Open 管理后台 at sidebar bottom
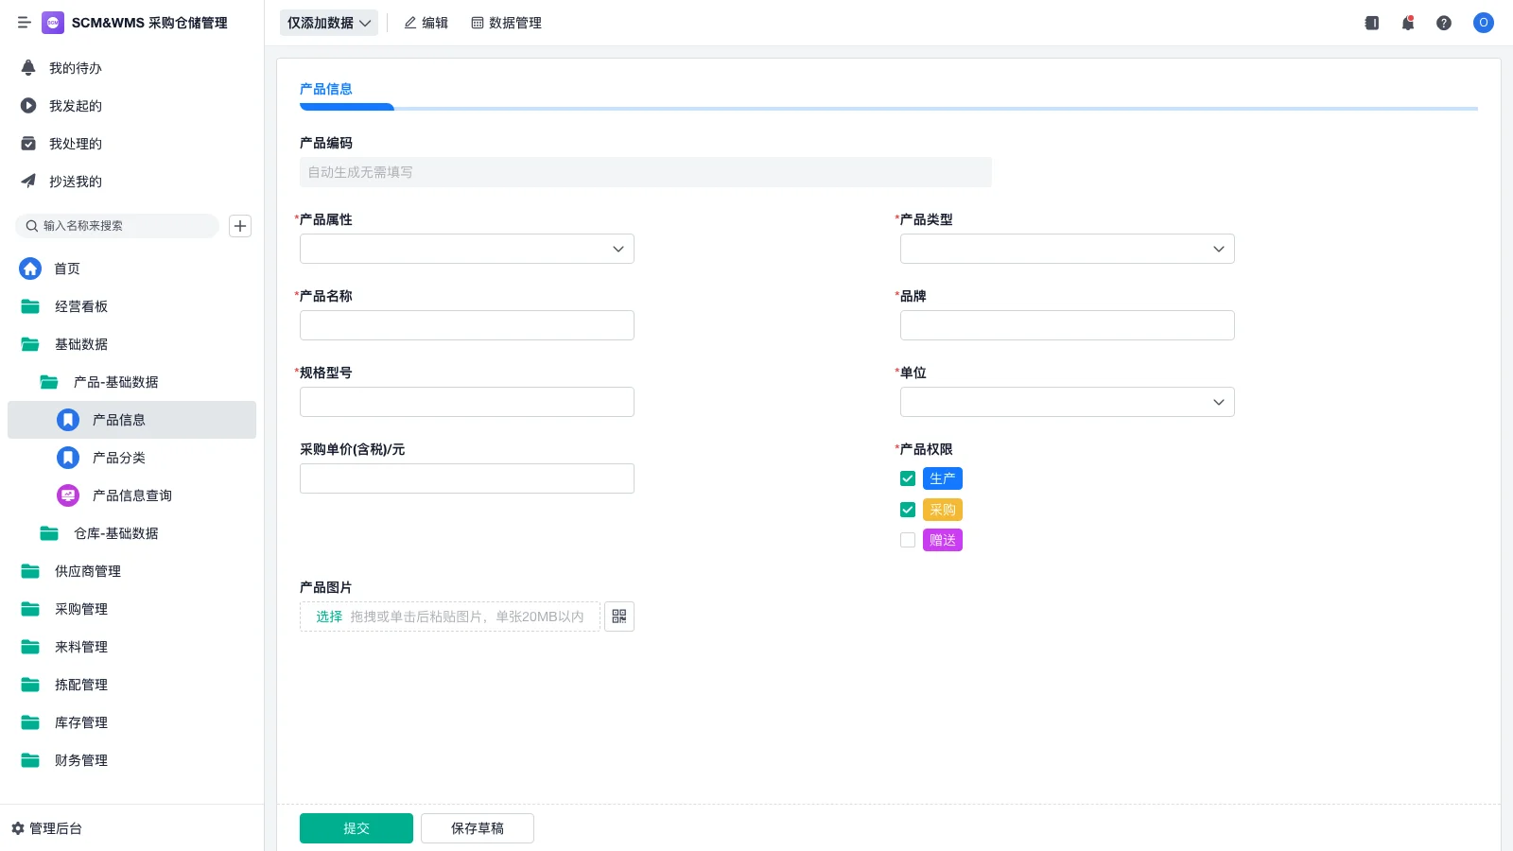Image resolution: width=1513 pixels, height=851 pixels. pos(47,828)
